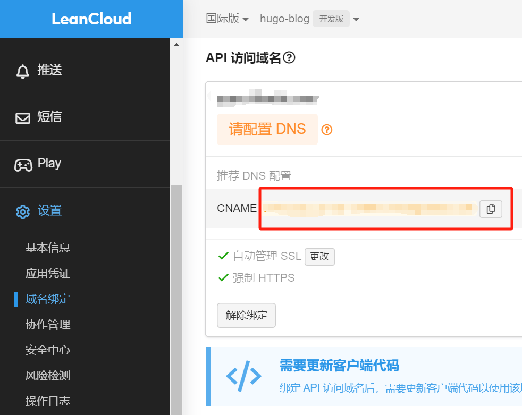The image size is (522, 415).
Task: Go to 协作管理 in settings
Action: pyautogui.click(x=48, y=324)
